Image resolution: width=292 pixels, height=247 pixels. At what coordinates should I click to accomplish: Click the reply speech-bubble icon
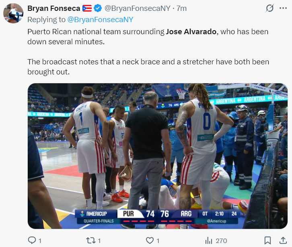[32, 240]
